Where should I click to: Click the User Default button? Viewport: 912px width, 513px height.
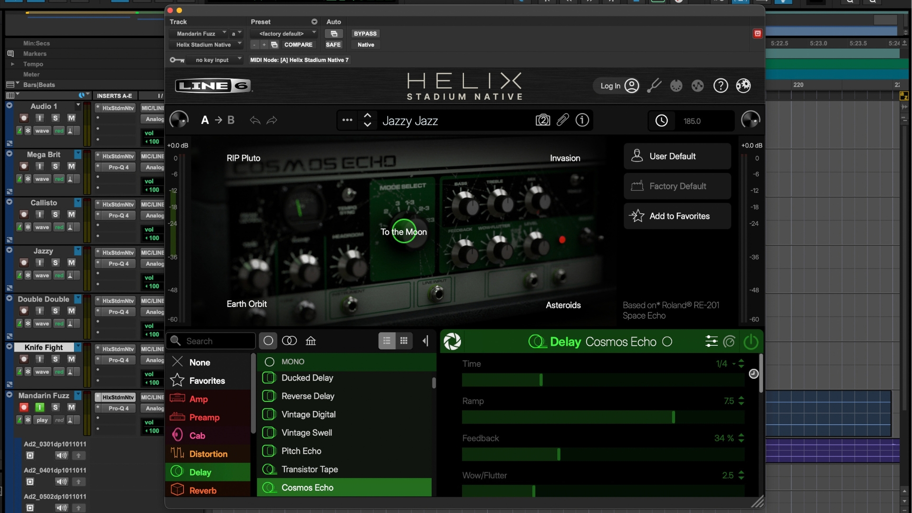tap(677, 156)
